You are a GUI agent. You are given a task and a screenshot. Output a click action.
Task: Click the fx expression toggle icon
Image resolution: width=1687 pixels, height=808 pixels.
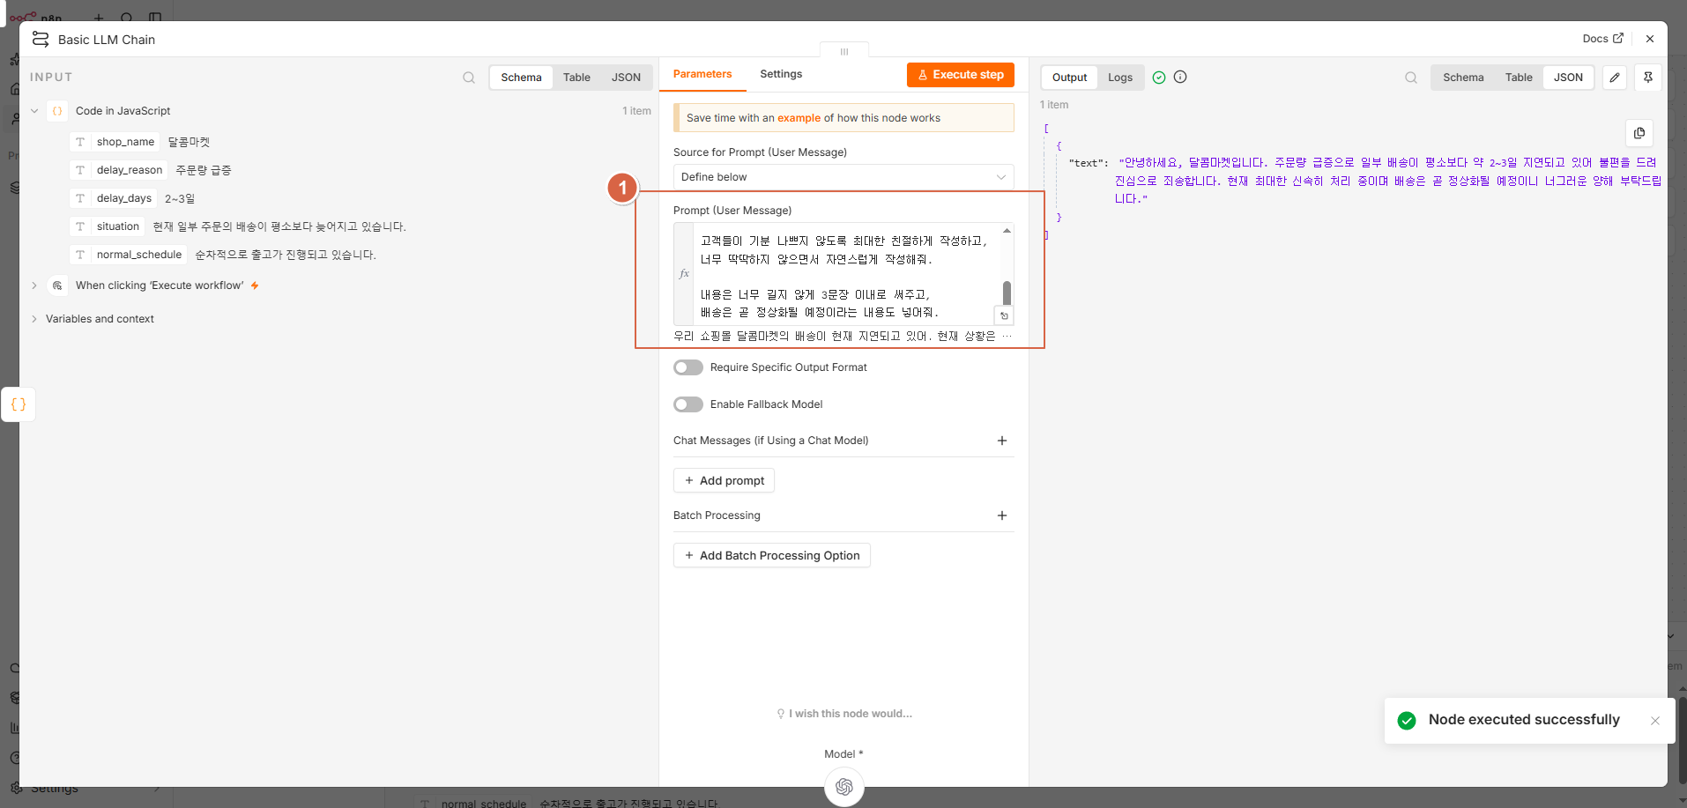(x=684, y=274)
